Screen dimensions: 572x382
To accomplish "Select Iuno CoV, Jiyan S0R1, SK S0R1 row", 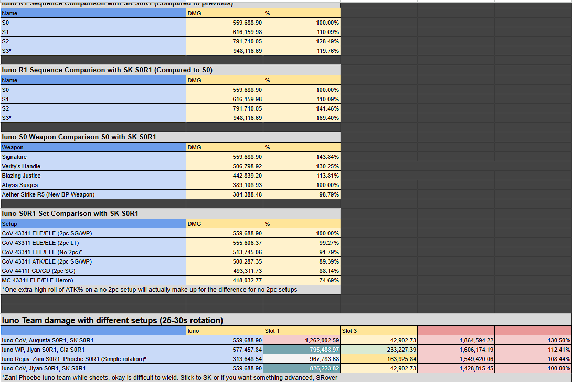I will (x=93, y=368).
